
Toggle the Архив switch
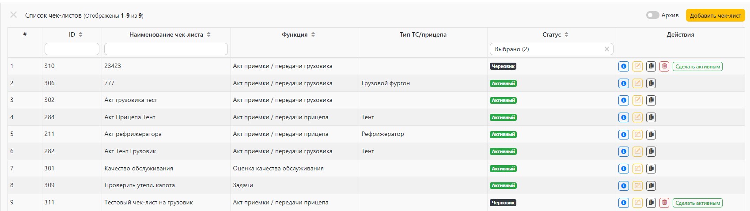pyautogui.click(x=652, y=15)
